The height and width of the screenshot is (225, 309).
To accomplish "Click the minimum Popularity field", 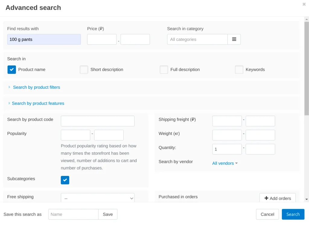I will click(75, 135).
